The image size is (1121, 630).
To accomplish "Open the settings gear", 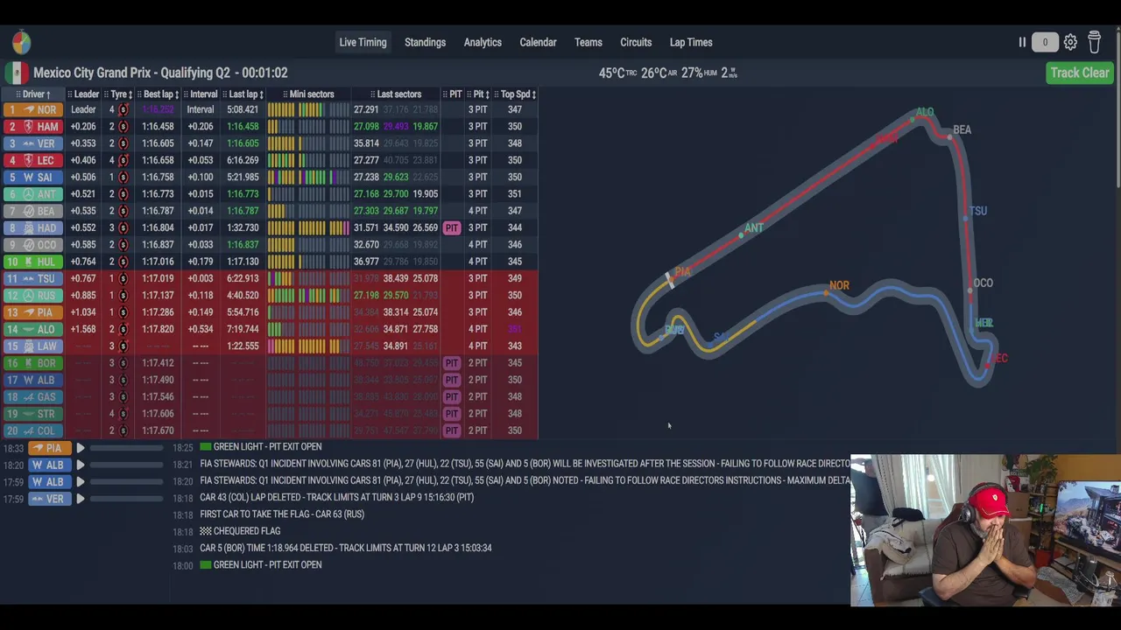I will tap(1070, 42).
